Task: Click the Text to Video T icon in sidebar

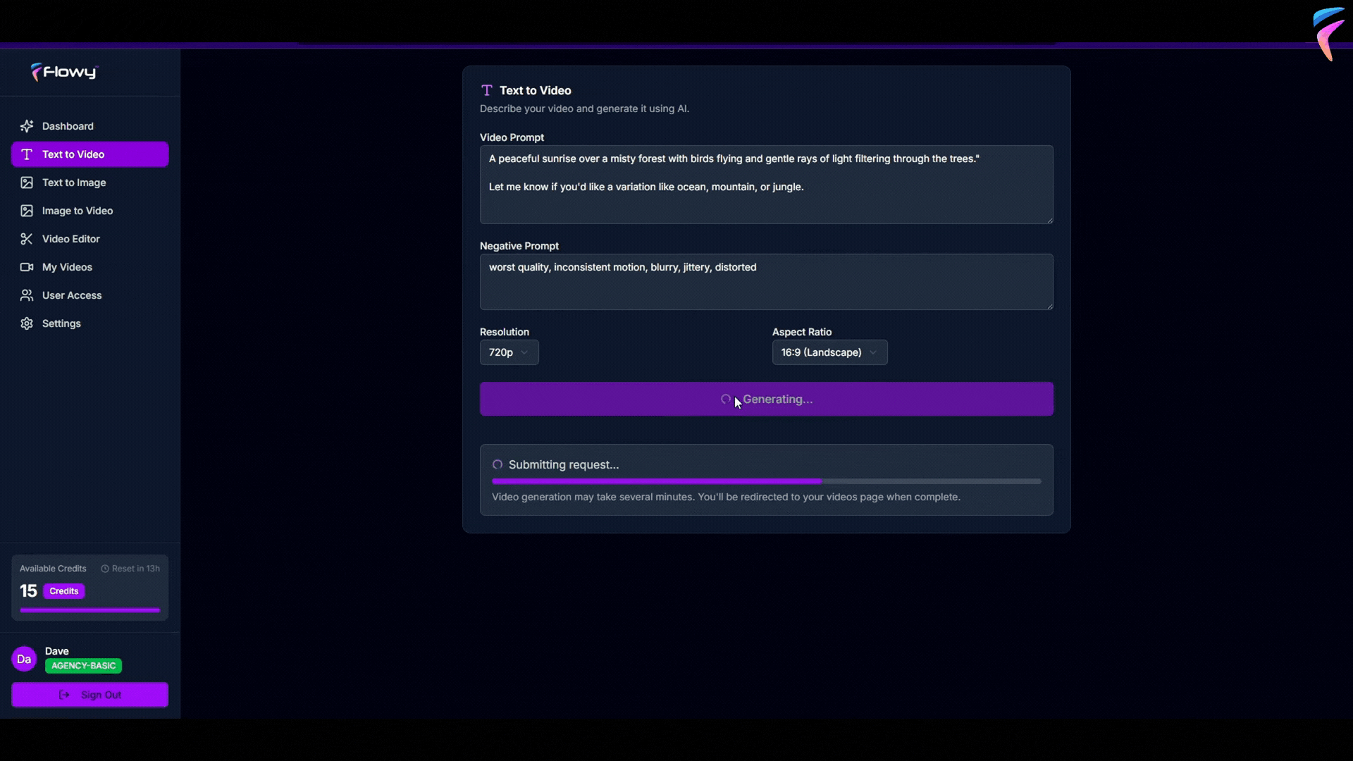Action: pos(27,154)
